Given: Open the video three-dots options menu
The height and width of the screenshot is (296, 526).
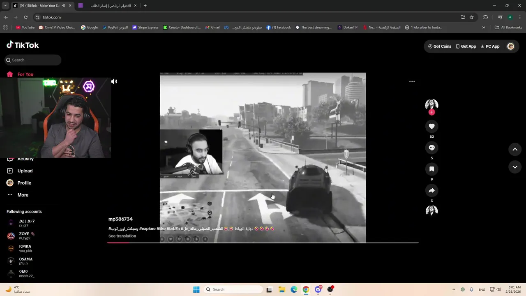Looking at the screenshot, I should tap(412, 81).
